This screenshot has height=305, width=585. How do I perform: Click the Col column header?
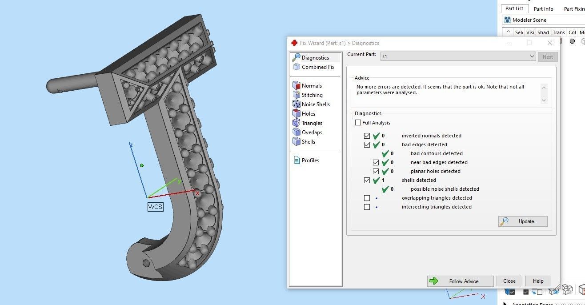pyautogui.click(x=572, y=32)
